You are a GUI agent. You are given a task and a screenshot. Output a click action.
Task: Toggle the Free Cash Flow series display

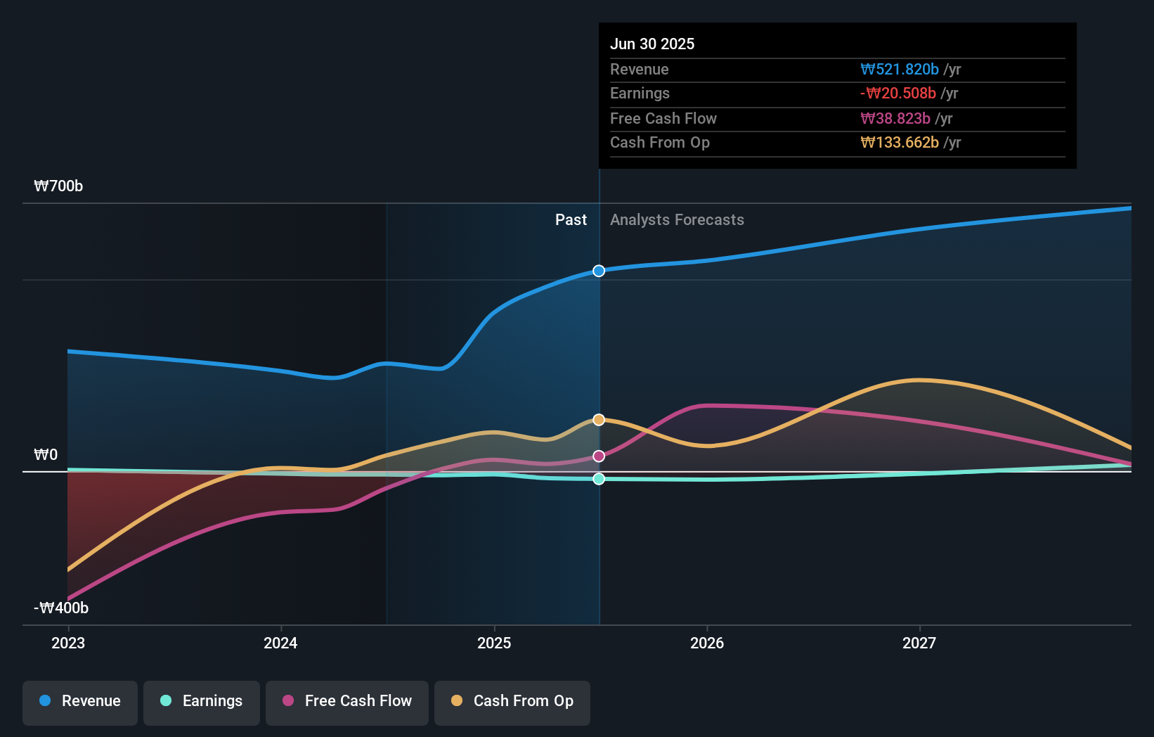tap(347, 701)
